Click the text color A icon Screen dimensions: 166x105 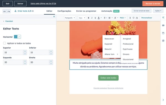click(99, 18)
